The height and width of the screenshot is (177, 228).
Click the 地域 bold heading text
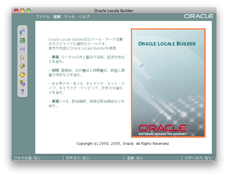coord(55,71)
